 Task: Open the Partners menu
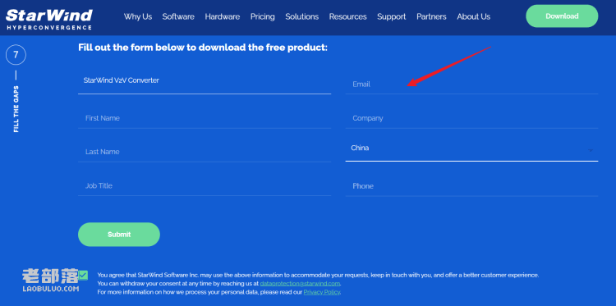pyautogui.click(x=431, y=16)
